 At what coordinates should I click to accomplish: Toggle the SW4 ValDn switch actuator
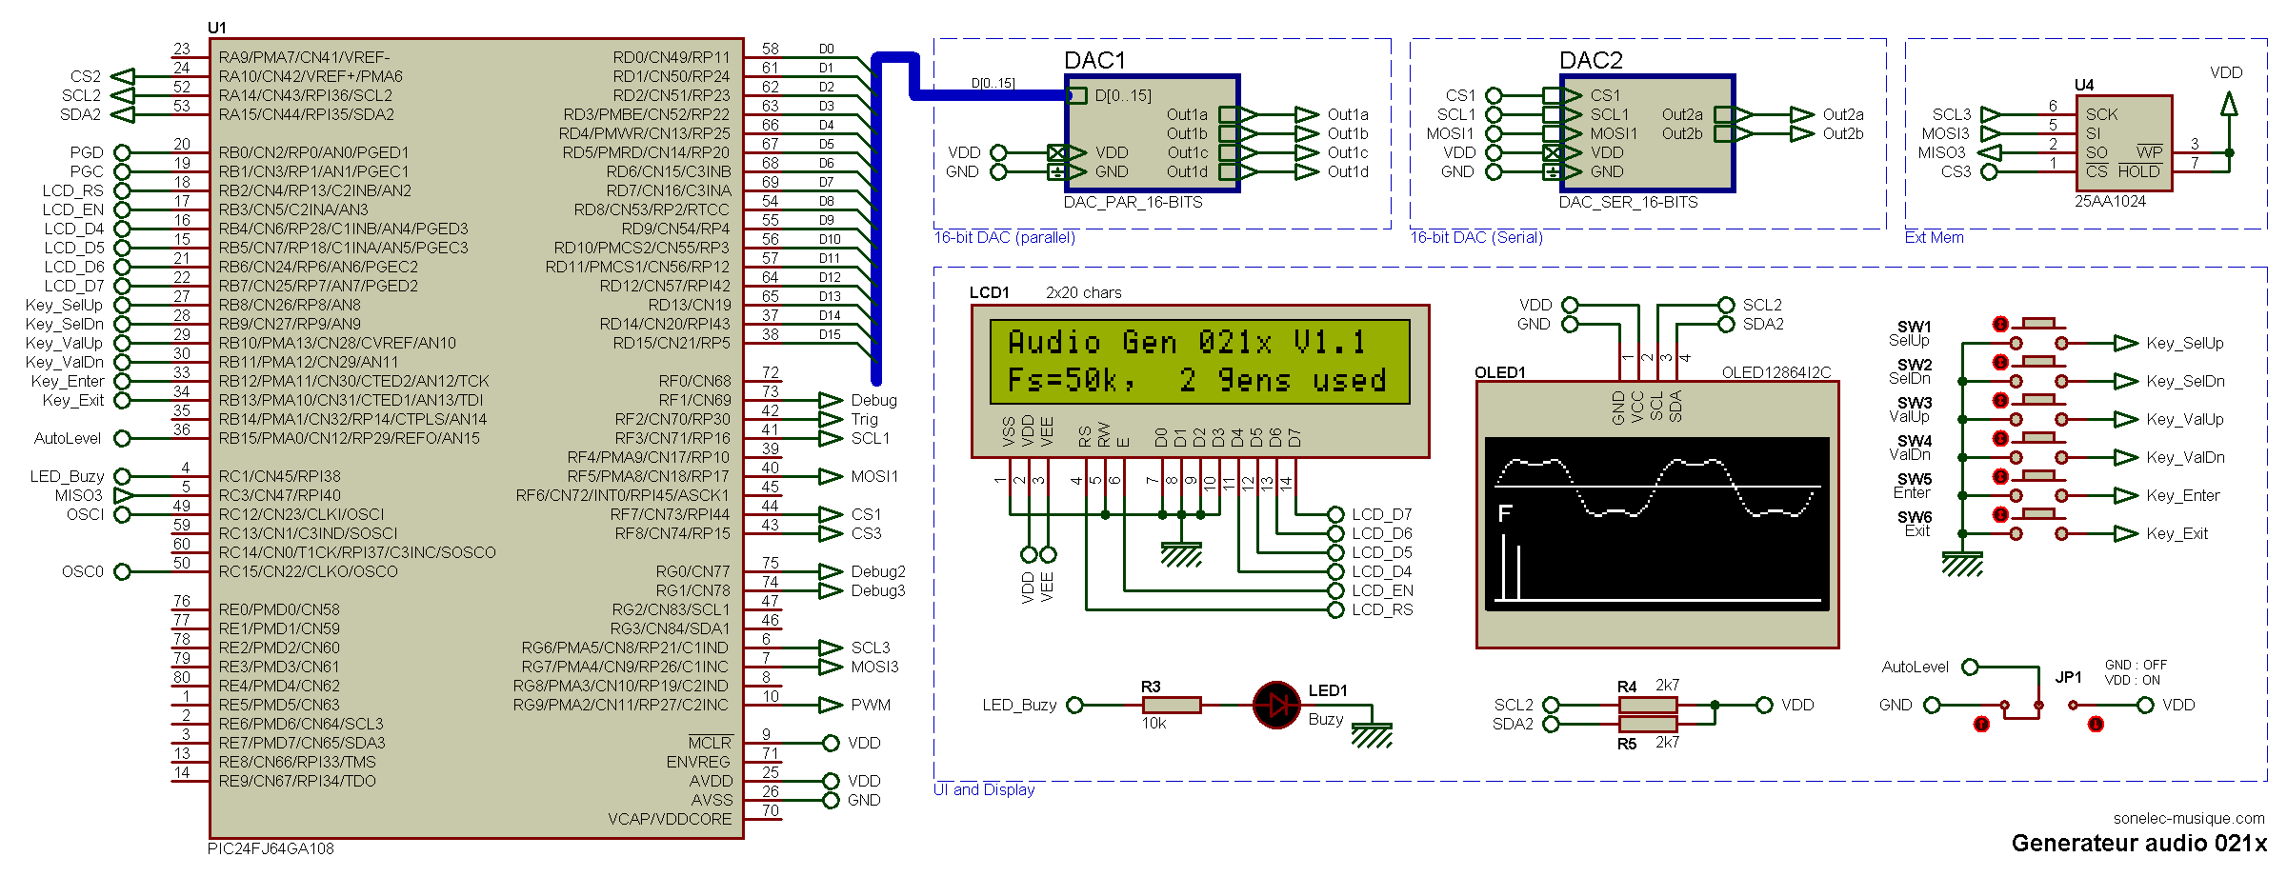2000,438
